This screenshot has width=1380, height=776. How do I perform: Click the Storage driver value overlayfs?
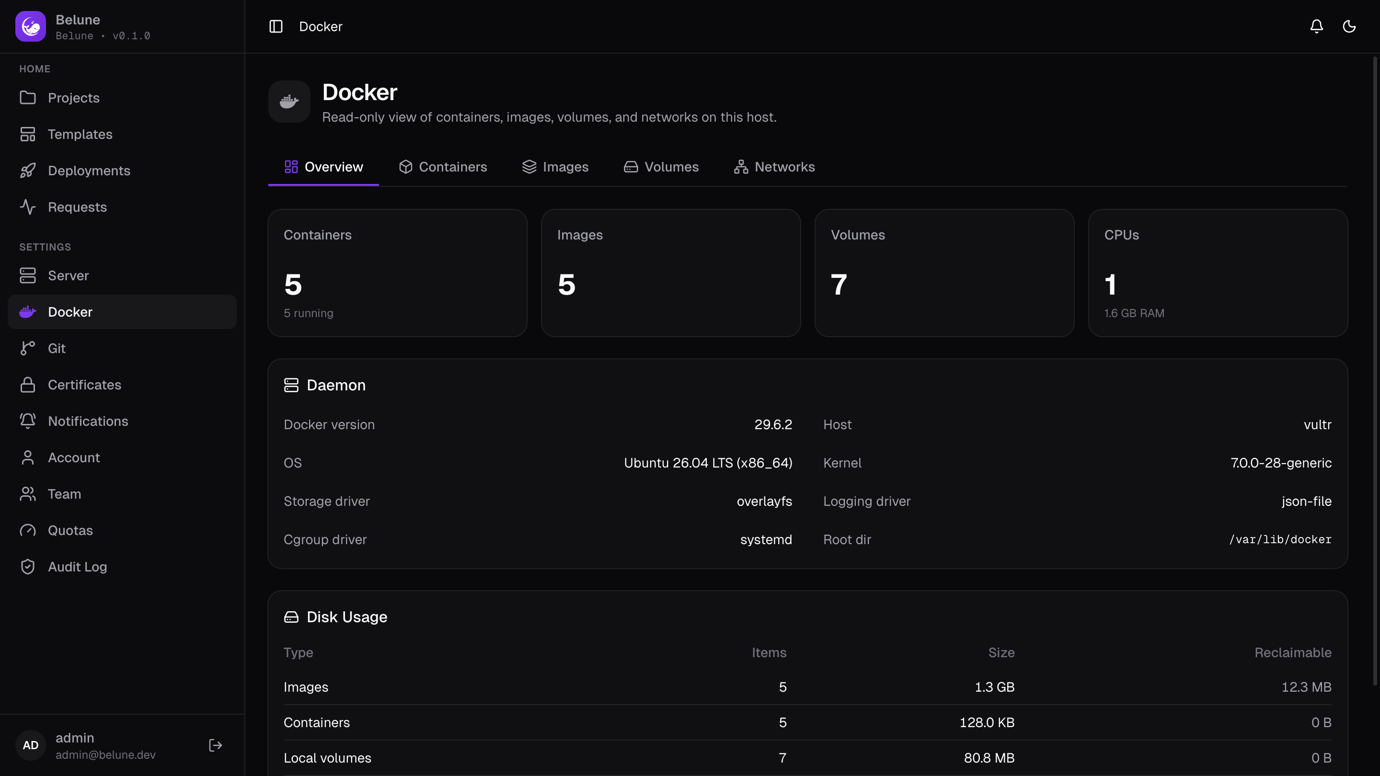point(764,501)
